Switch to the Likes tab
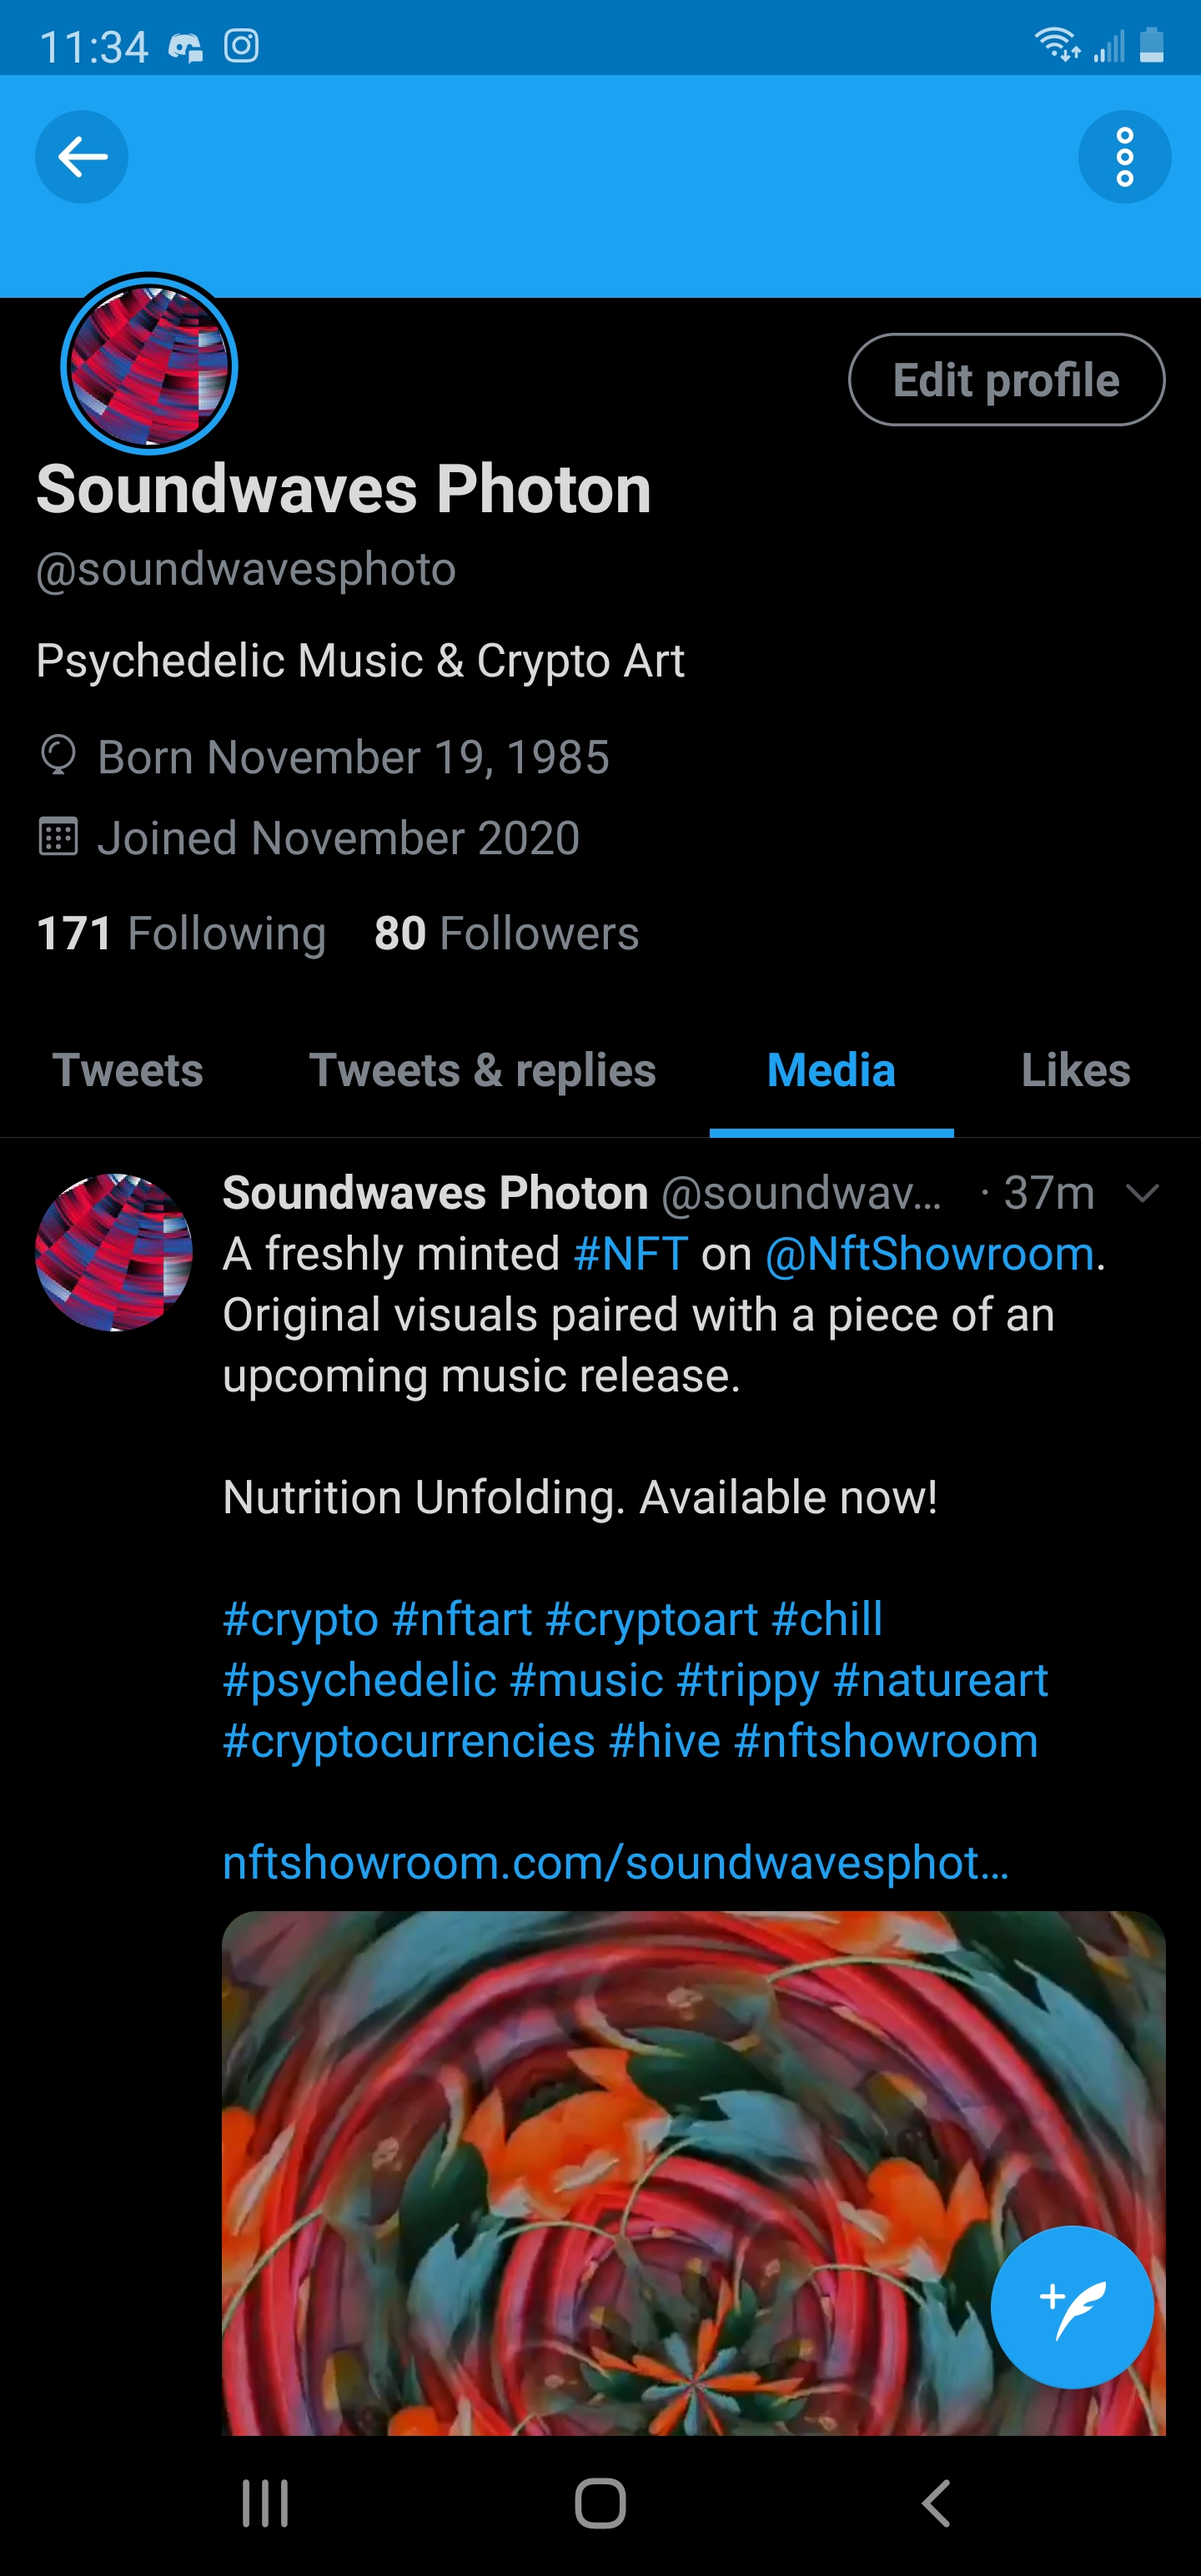This screenshot has height=2576, width=1201. (1075, 1070)
